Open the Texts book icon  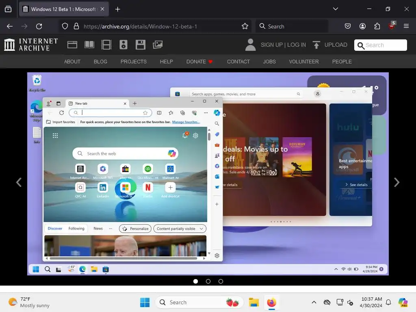[x=89, y=45]
